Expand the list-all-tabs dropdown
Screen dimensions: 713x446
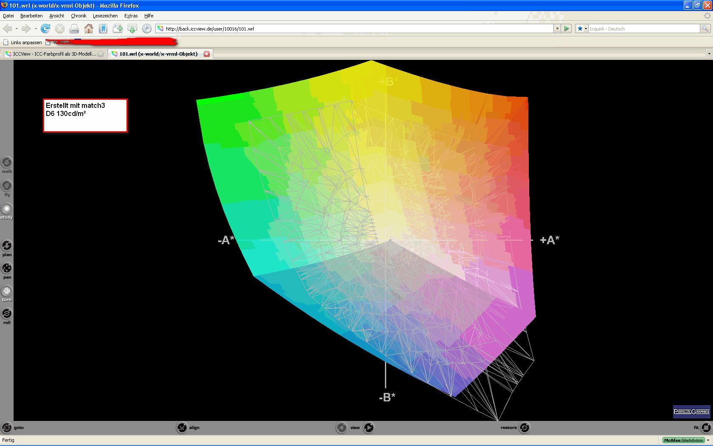(x=709, y=54)
